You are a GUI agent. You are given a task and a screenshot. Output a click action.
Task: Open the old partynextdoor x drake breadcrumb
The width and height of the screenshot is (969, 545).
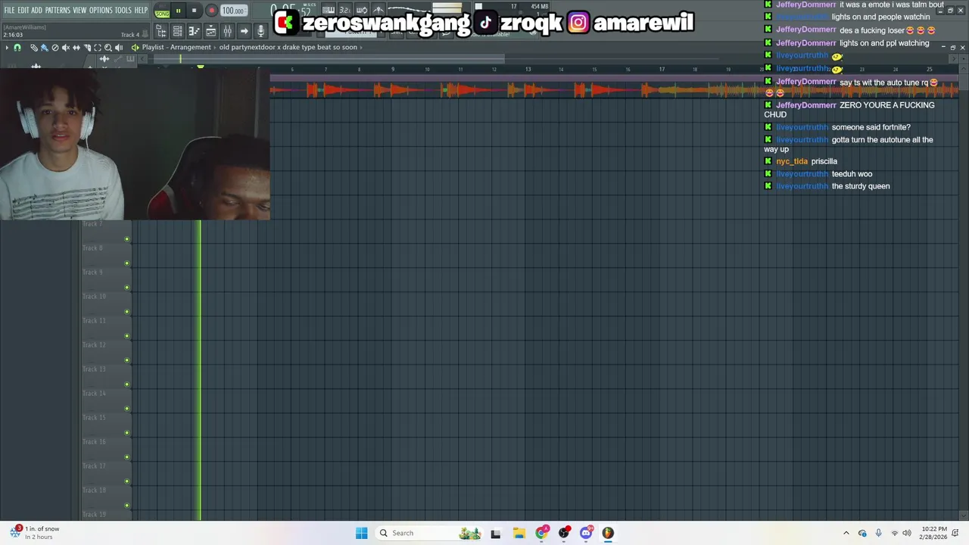[288, 47]
